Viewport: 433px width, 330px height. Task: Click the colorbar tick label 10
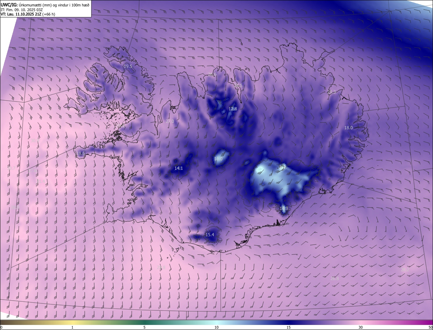pos(216,327)
